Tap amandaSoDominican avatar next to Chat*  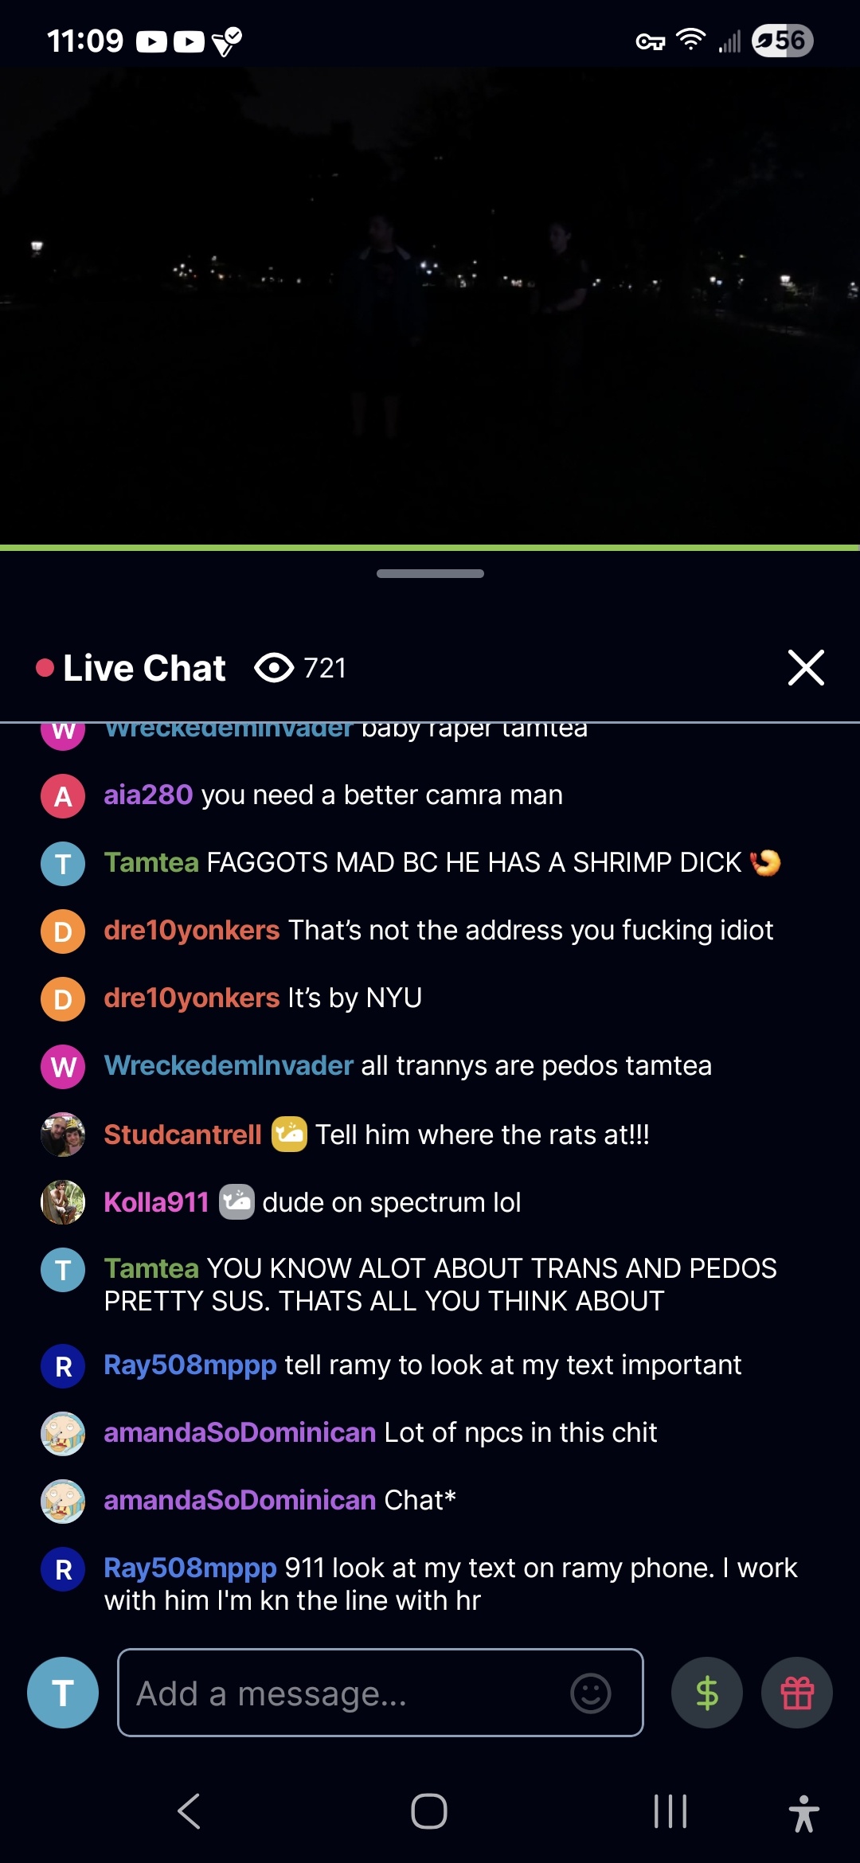63,1501
